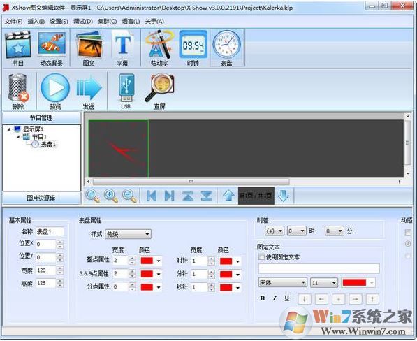Insert a 表盘 analog dial clock
The height and width of the screenshot is (341, 417).
227,48
